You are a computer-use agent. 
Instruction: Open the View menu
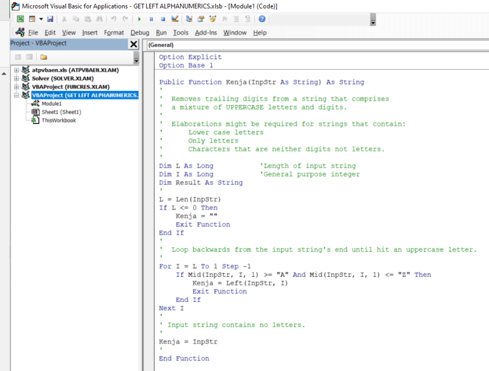68,32
